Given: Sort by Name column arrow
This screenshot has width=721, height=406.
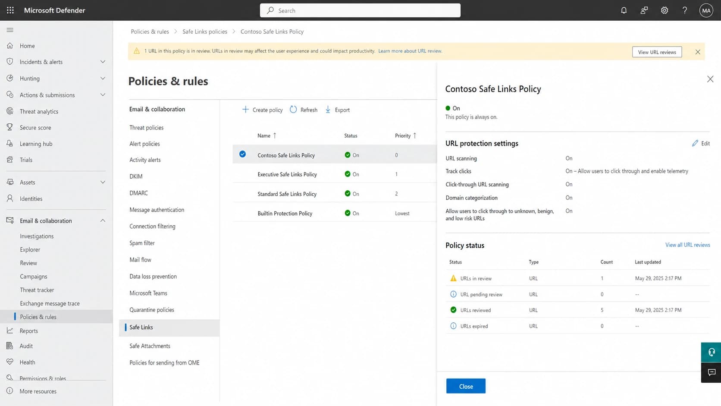Looking at the screenshot, I should click(x=275, y=135).
